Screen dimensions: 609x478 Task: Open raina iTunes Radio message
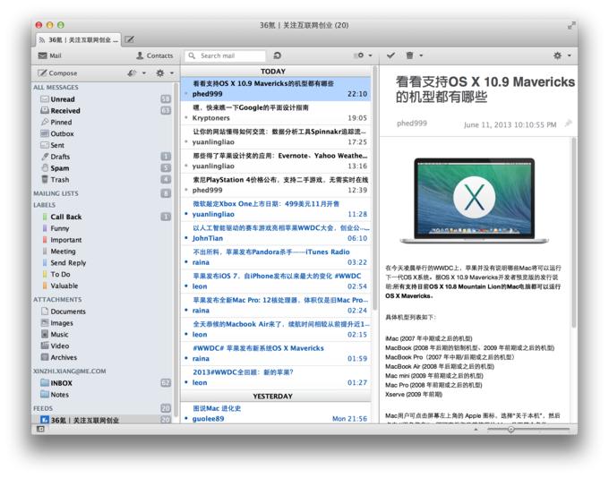tap(276, 257)
